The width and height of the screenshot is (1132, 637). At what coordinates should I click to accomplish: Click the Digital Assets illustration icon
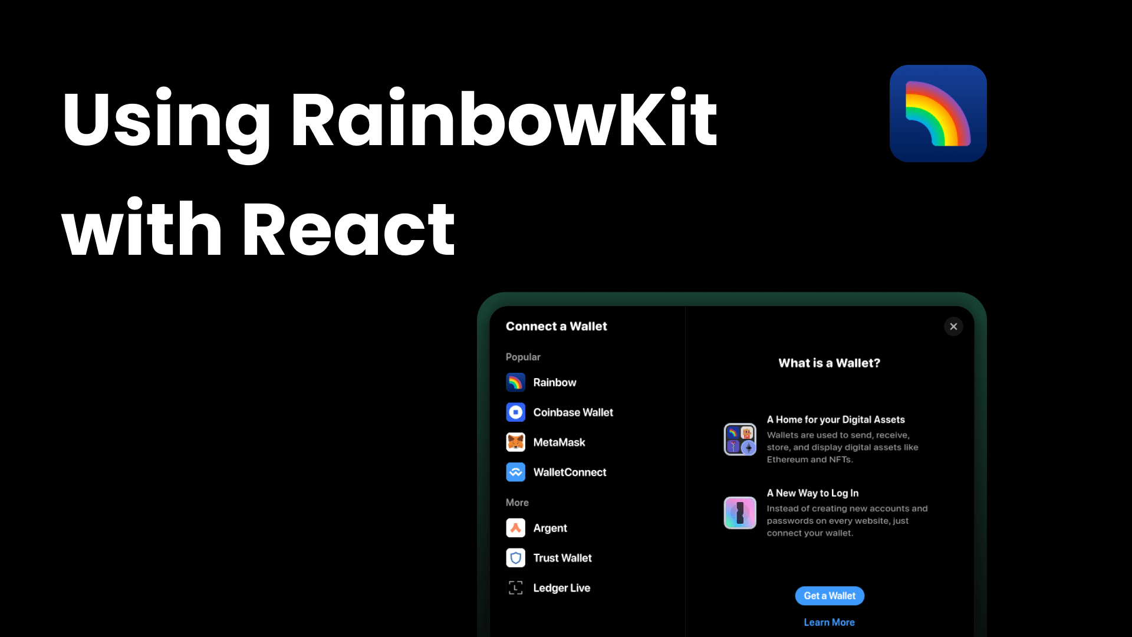click(x=739, y=439)
